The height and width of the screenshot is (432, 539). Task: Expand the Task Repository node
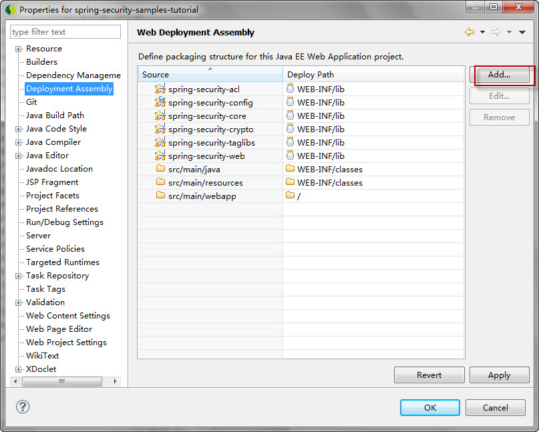coord(18,276)
